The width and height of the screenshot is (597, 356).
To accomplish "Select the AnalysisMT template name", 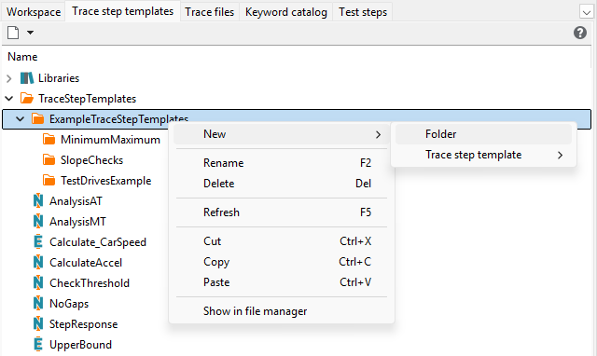I will point(77,222).
